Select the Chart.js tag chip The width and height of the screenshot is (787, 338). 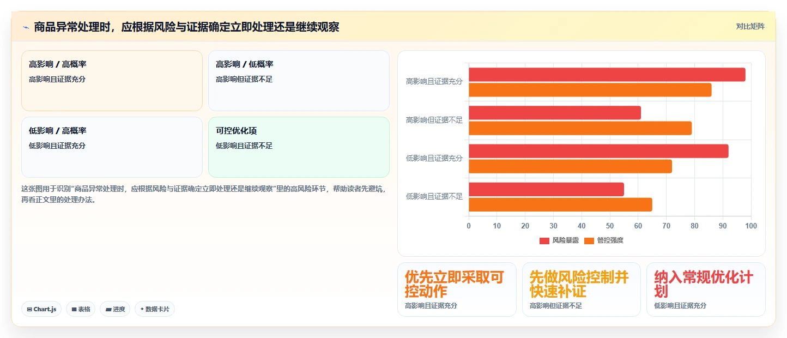[x=41, y=309]
